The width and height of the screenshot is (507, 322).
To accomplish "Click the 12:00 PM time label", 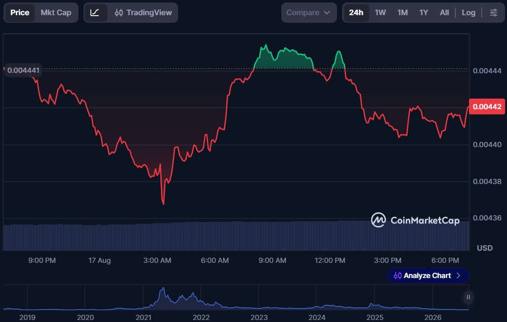I will coord(330,260).
